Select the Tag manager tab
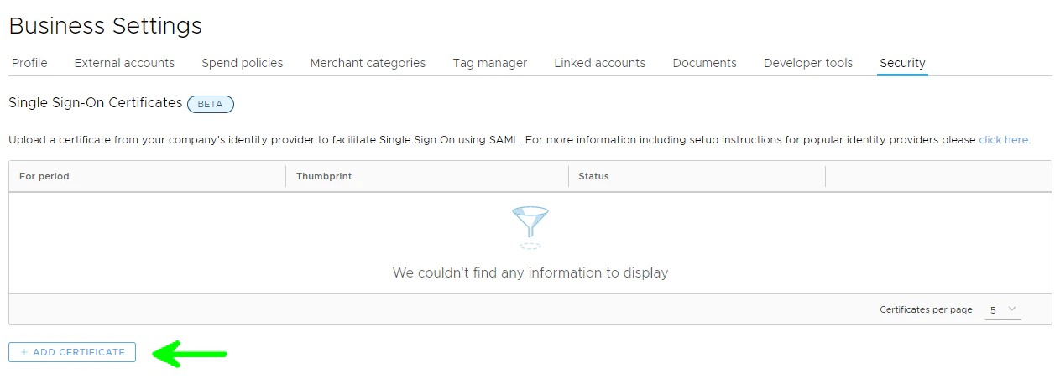 pos(489,63)
